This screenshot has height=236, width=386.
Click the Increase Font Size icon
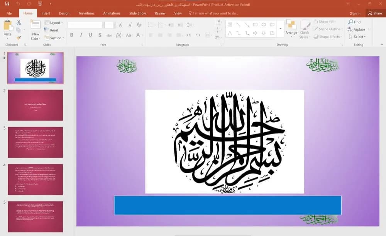click(120, 25)
